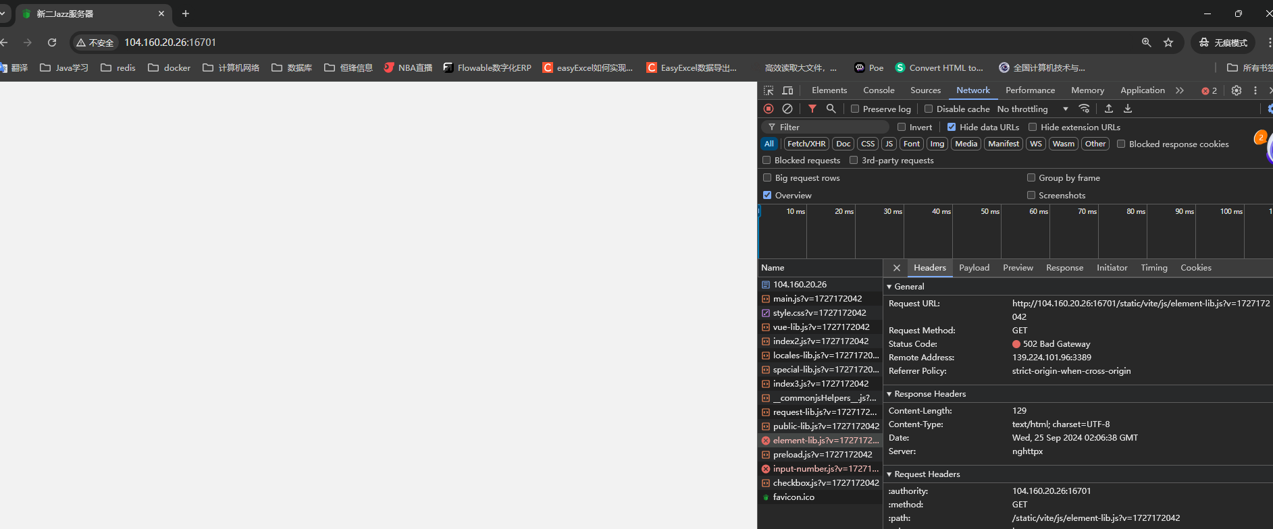The width and height of the screenshot is (1273, 529).
Task: Filter requests by Img type
Action: click(937, 144)
